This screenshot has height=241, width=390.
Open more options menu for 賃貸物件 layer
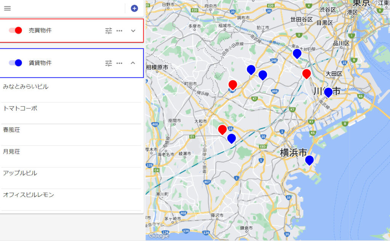(119, 63)
